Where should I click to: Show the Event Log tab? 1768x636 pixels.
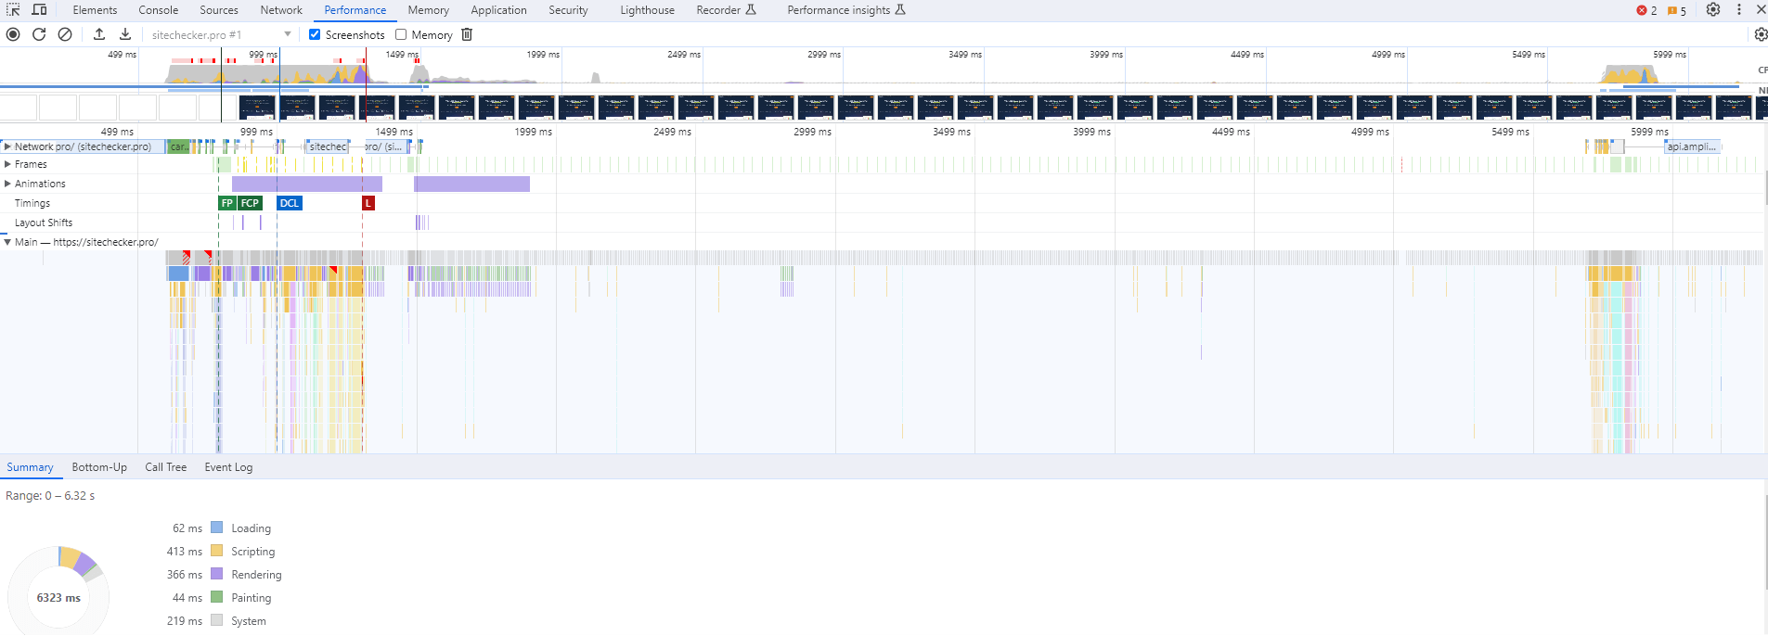click(228, 467)
